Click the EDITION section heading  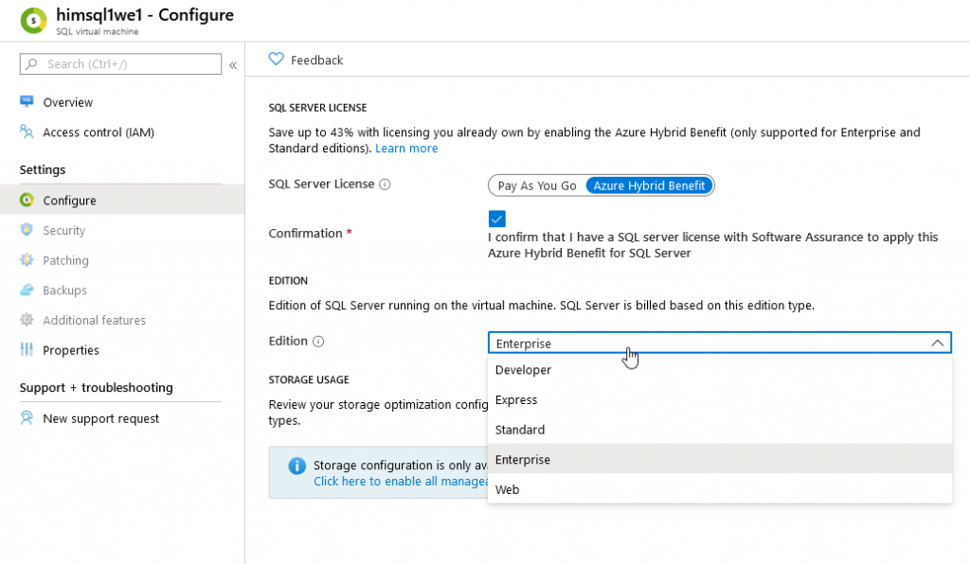pos(288,280)
